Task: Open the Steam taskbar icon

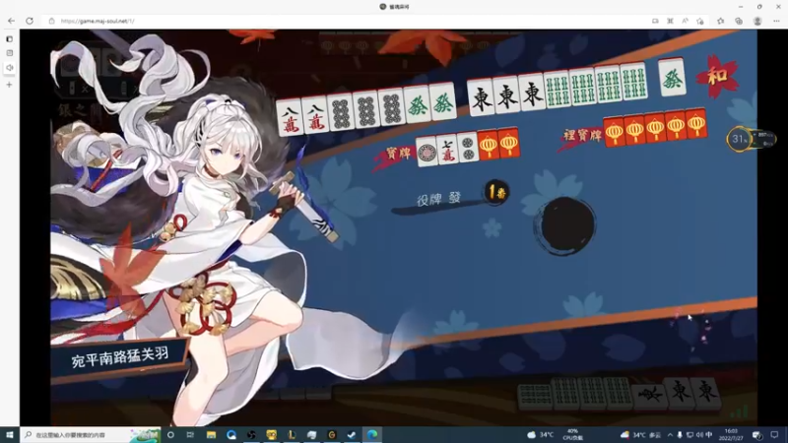Action: tap(352, 435)
